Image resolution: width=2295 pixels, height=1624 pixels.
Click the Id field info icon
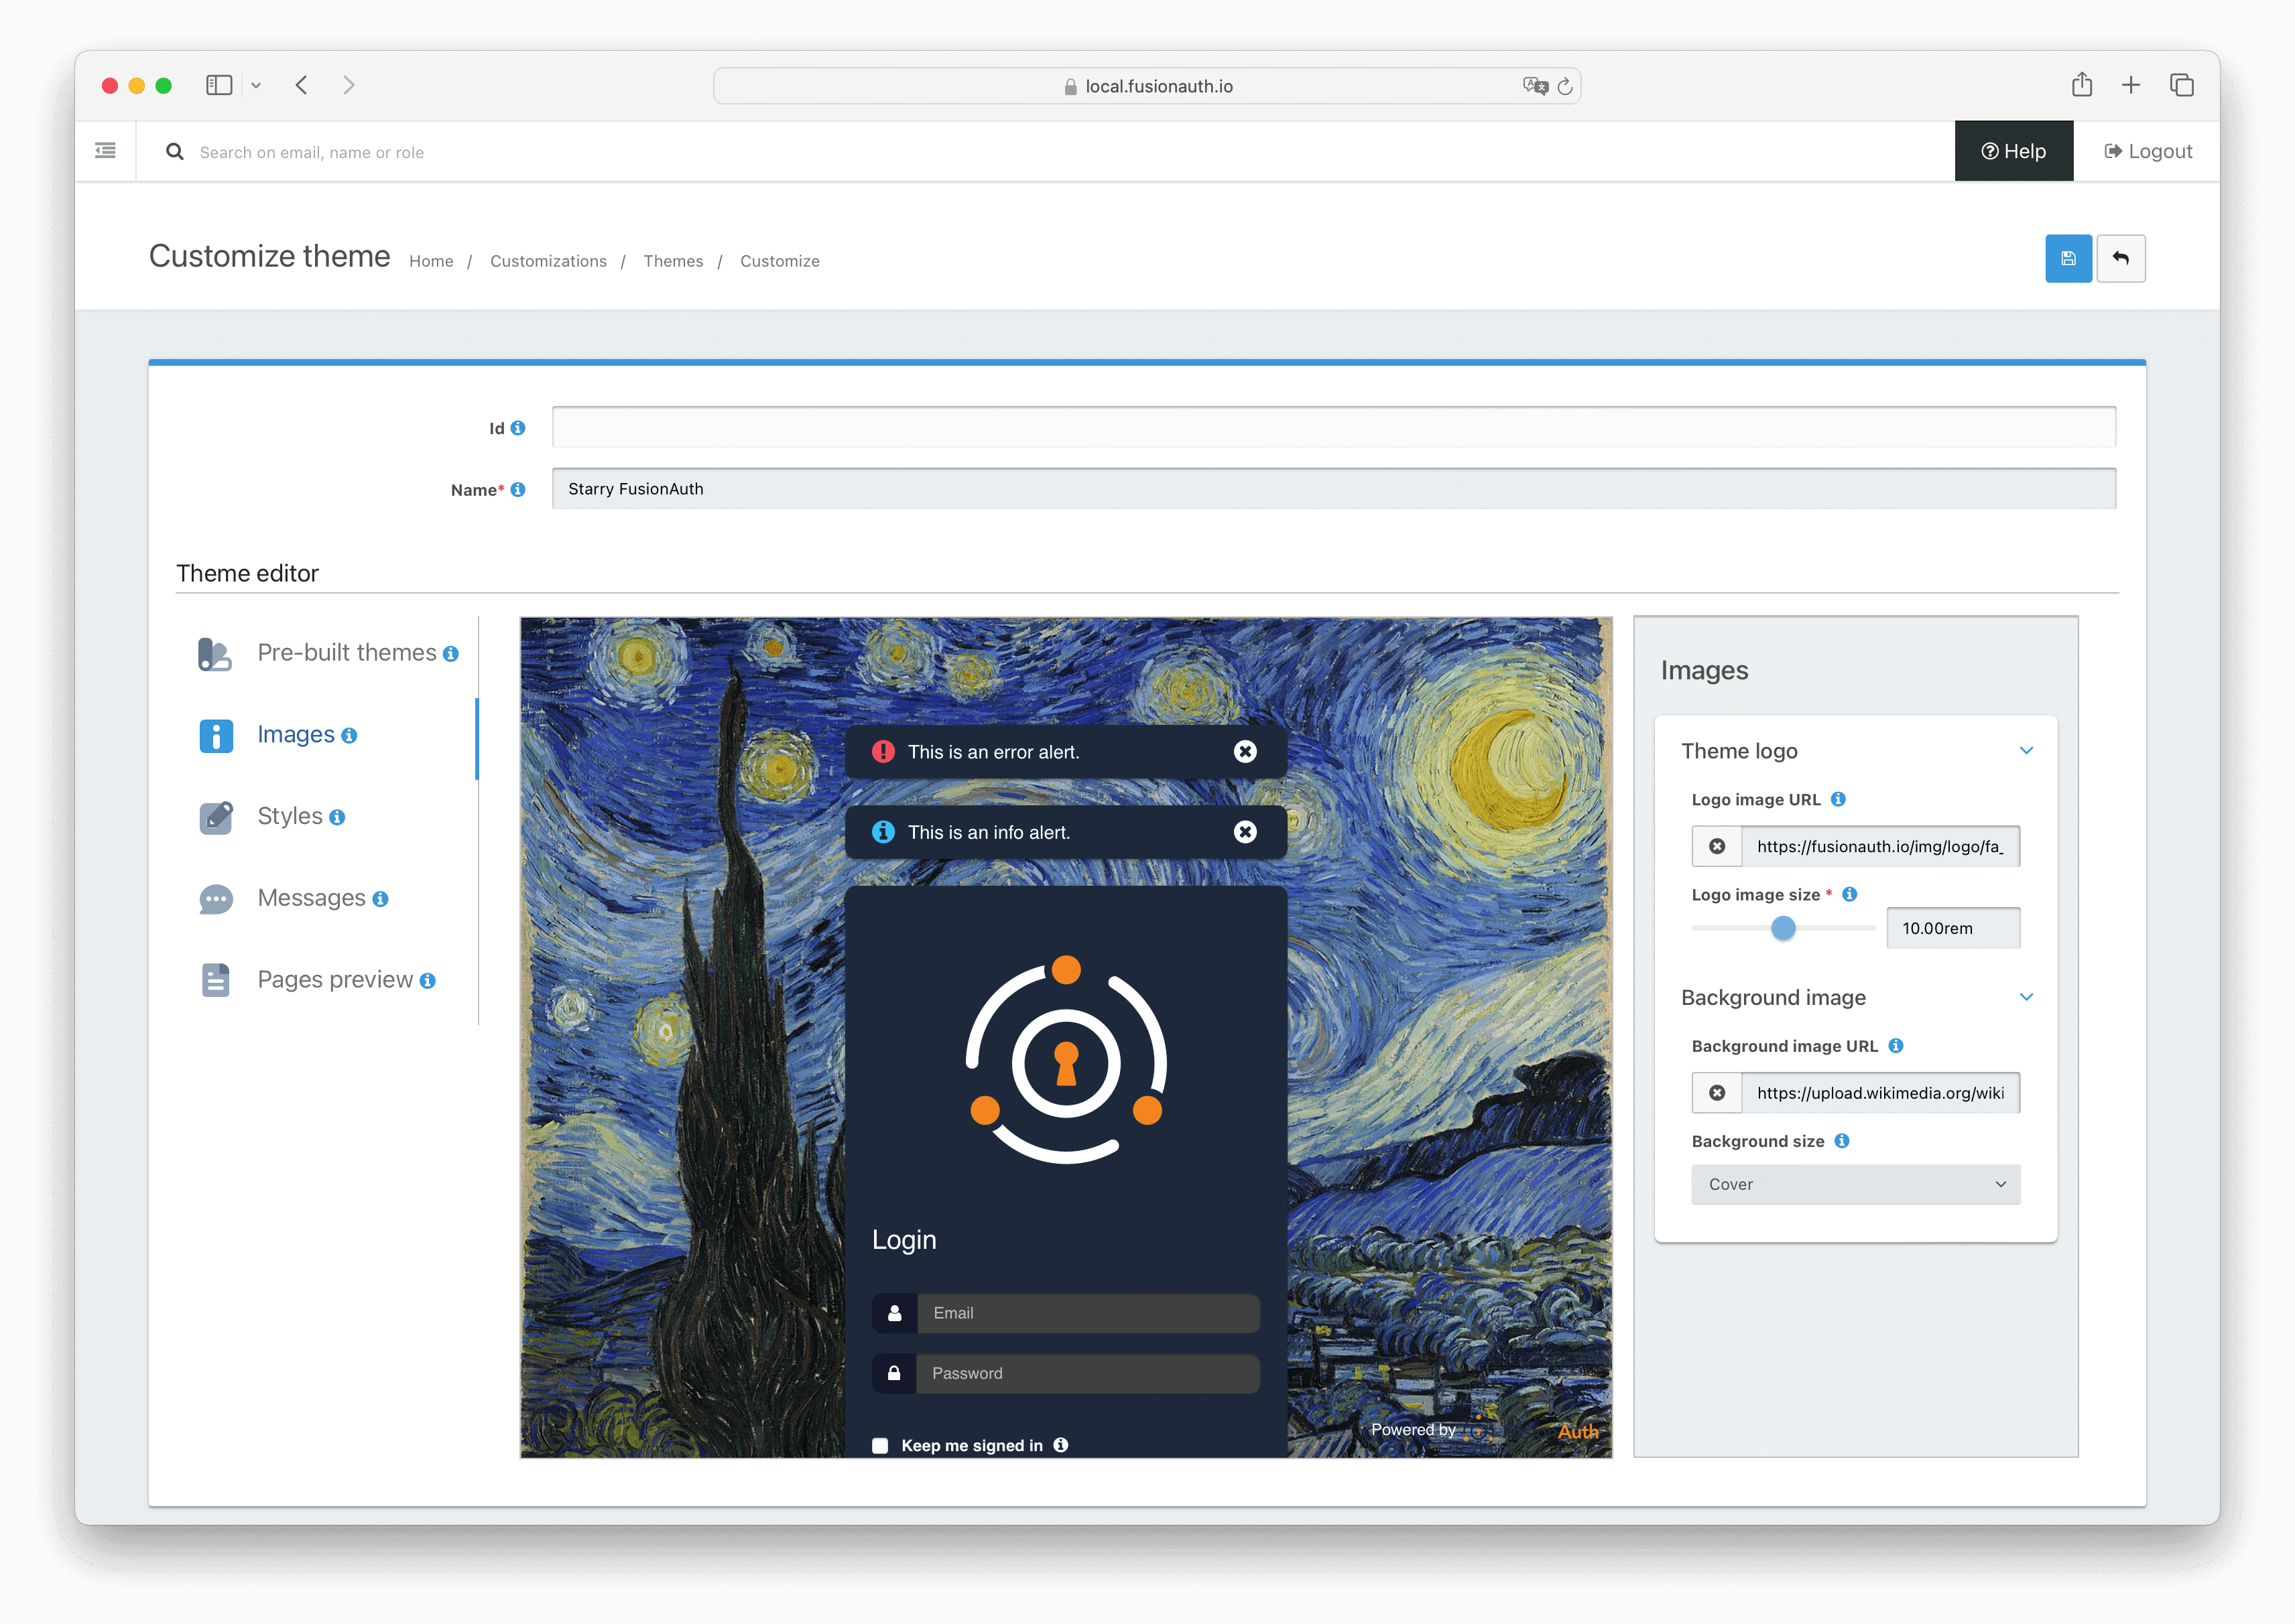point(517,428)
